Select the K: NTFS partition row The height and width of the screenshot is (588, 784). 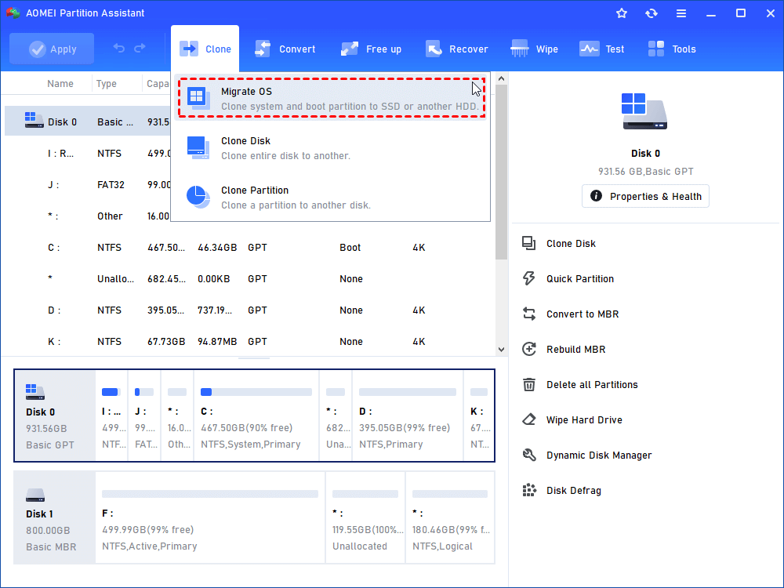[250, 342]
